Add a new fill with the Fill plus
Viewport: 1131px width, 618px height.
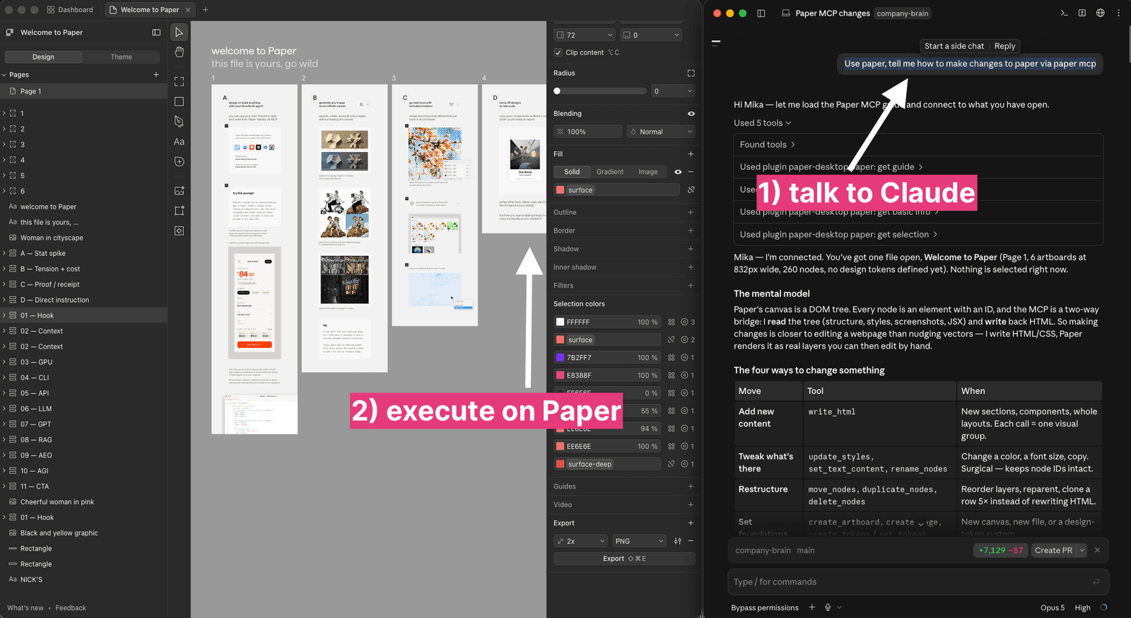tap(691, 153)
